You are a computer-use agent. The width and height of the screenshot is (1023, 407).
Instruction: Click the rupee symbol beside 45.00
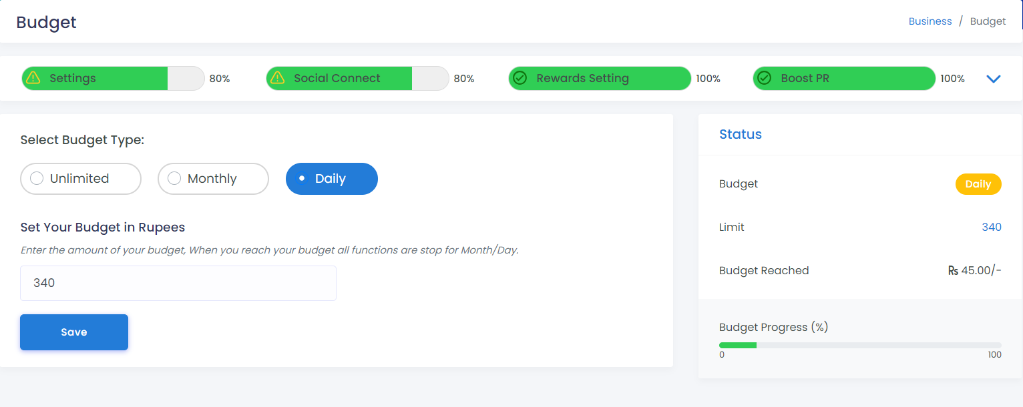pyautogui.click(x=953, y=271)
